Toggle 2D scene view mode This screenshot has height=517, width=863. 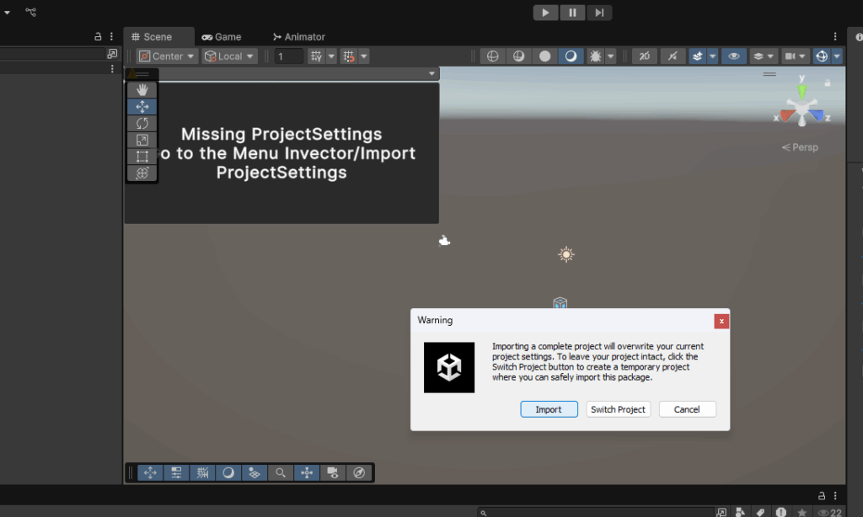point(644,56)
